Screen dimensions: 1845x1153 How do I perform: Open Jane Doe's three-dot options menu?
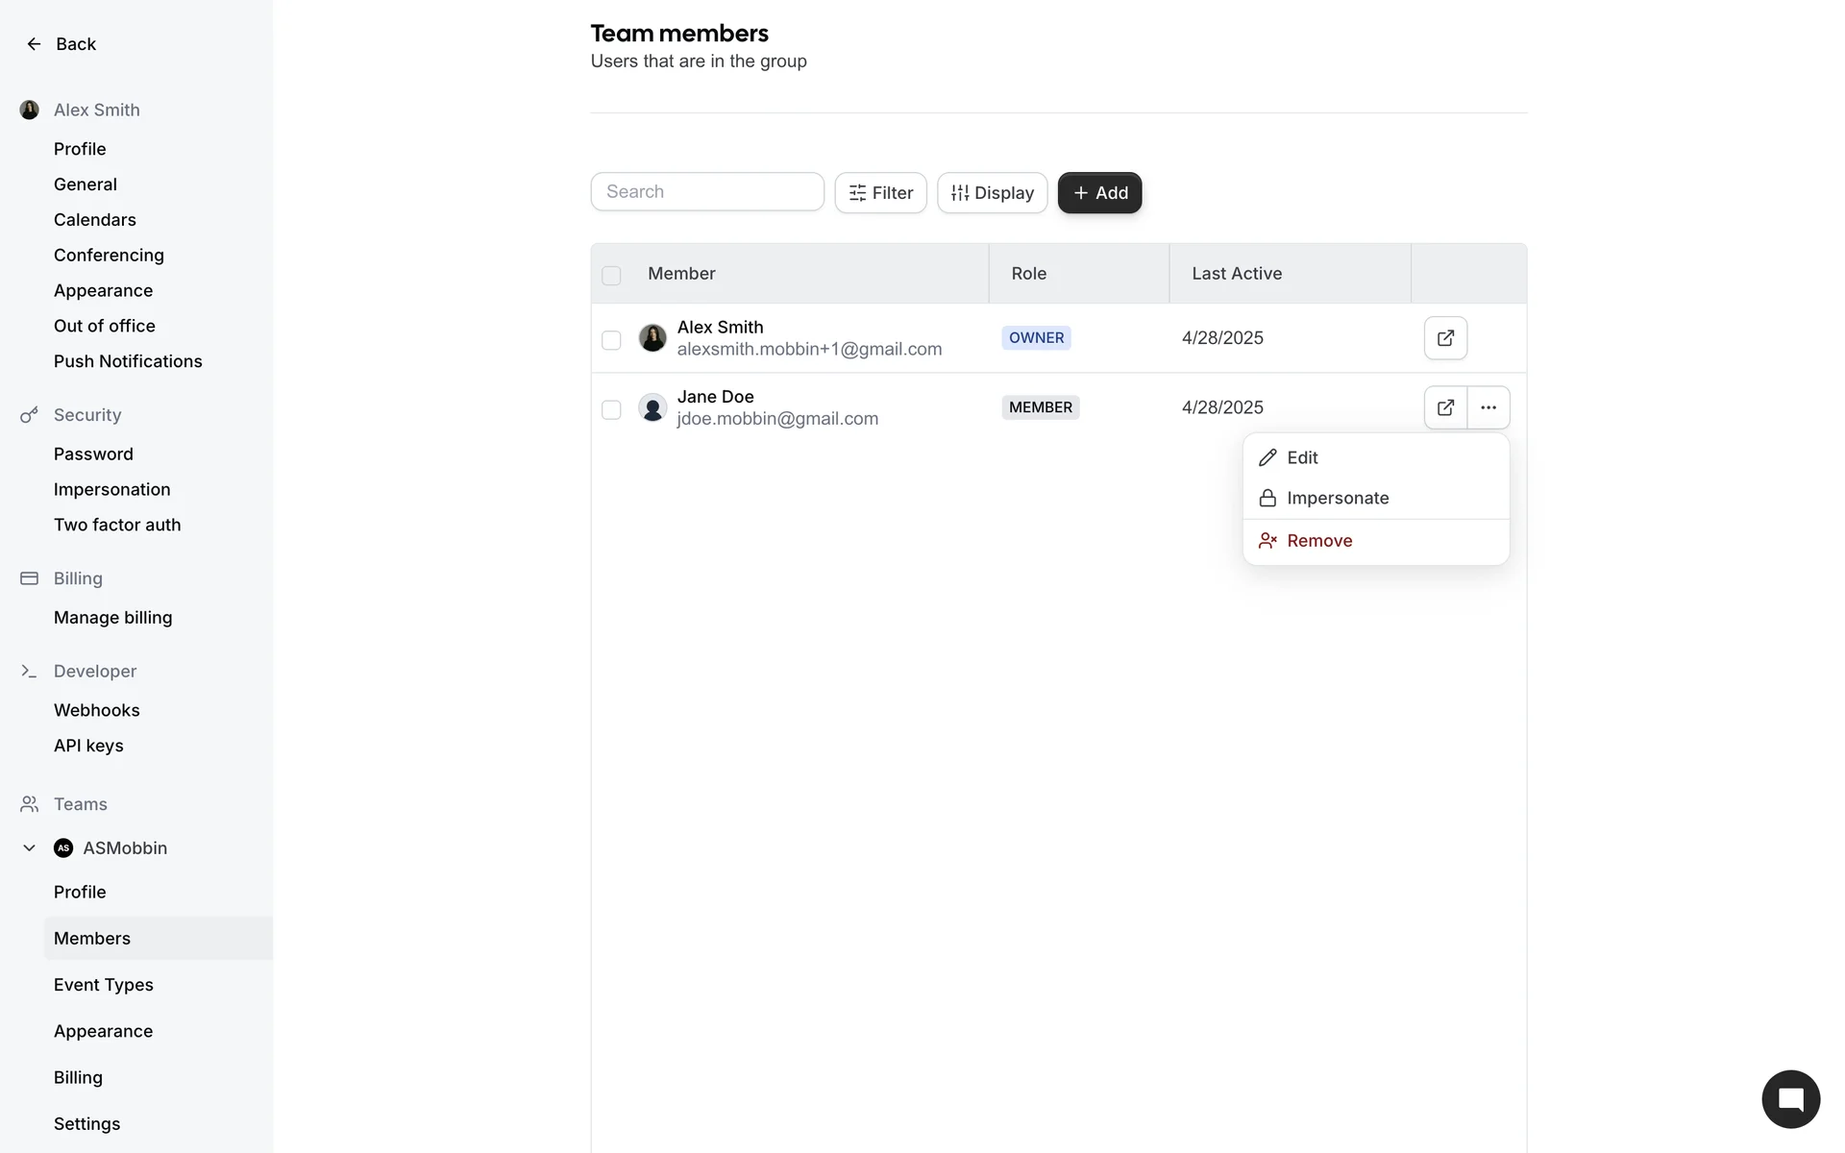1488,407
